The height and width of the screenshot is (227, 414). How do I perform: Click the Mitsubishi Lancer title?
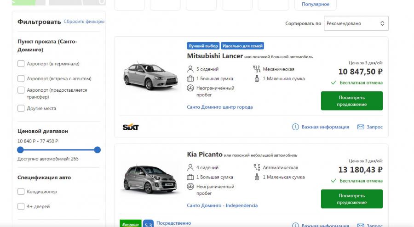click(x=215, y=56)
